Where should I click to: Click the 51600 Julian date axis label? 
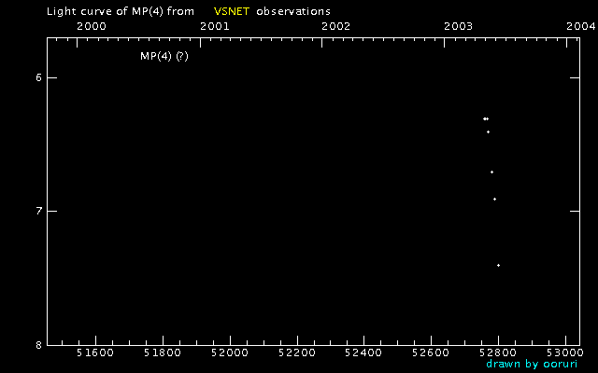(x=95, y=352)
